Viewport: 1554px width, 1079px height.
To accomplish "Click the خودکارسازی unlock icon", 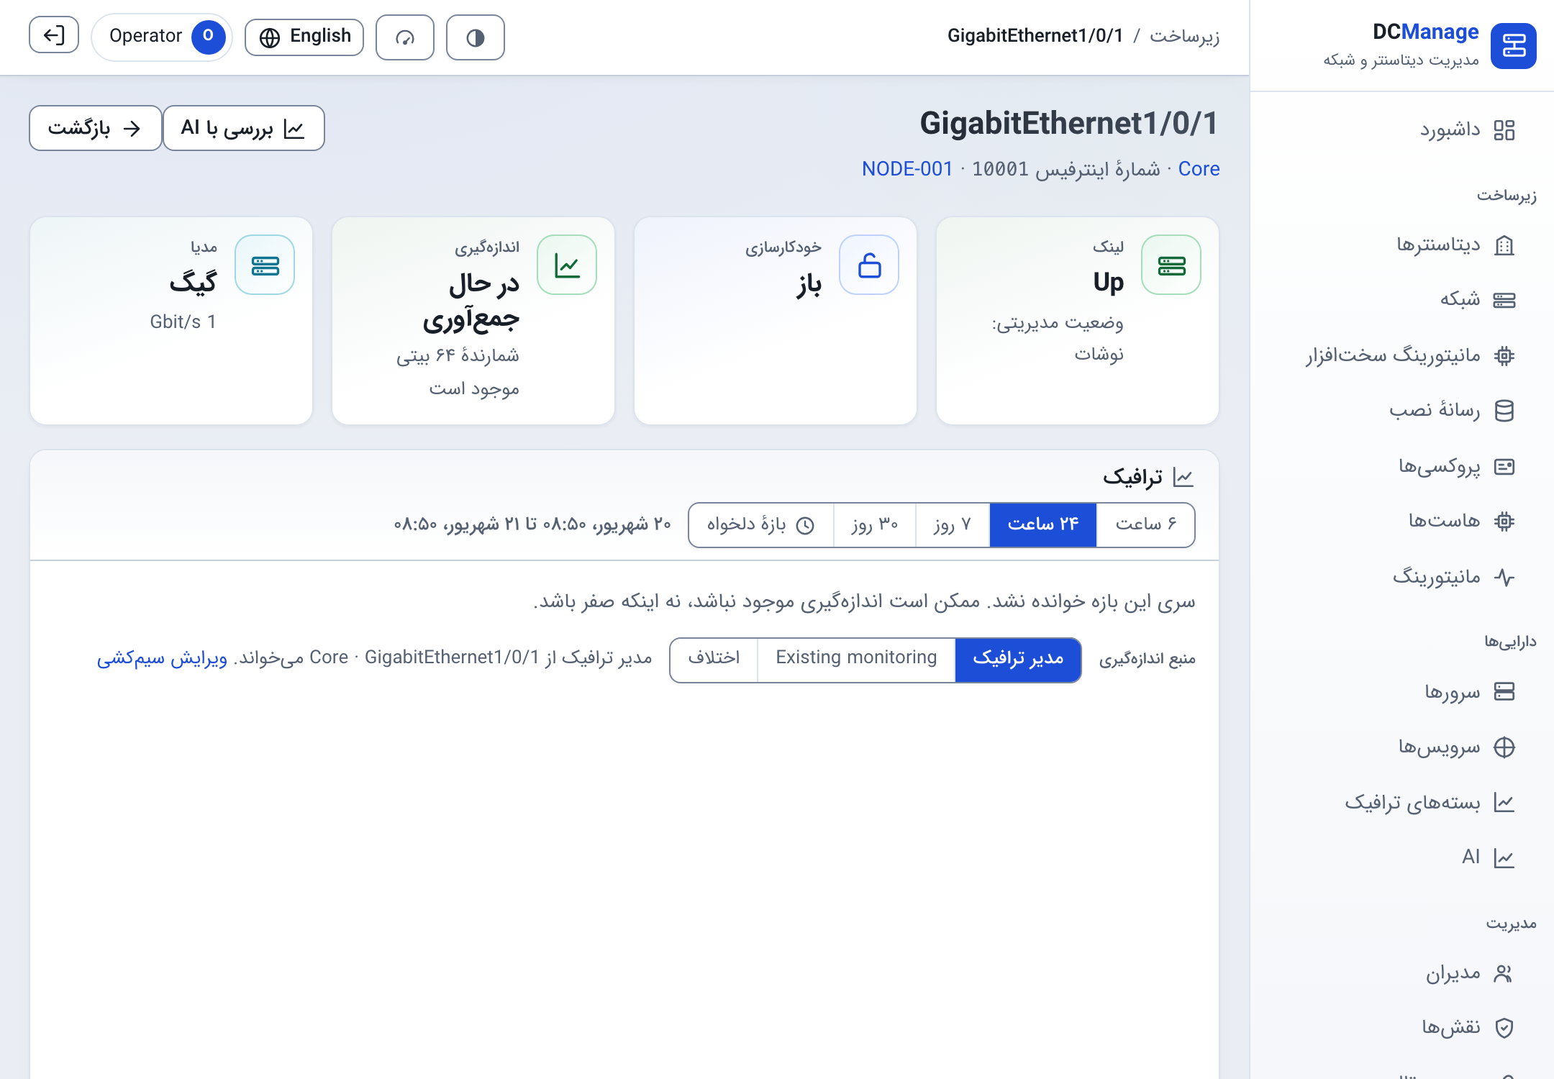I will 869,265.
